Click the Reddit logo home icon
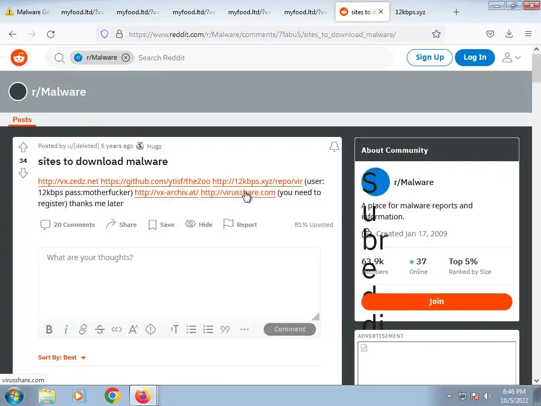541x406 pixels. click(19, 58)
